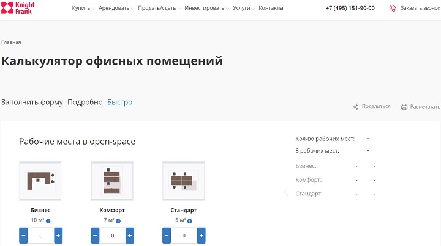The width and height of the screenshot is (441, 246).
Task: Open the Арендовать dropdown menu
Action: click(x=116, y=8)
